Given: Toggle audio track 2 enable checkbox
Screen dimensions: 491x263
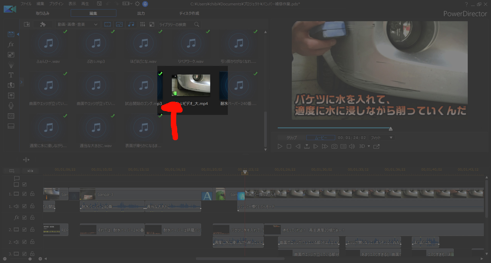Looking at the screenshot, I should pyautogui.click(x=24, y=242).
